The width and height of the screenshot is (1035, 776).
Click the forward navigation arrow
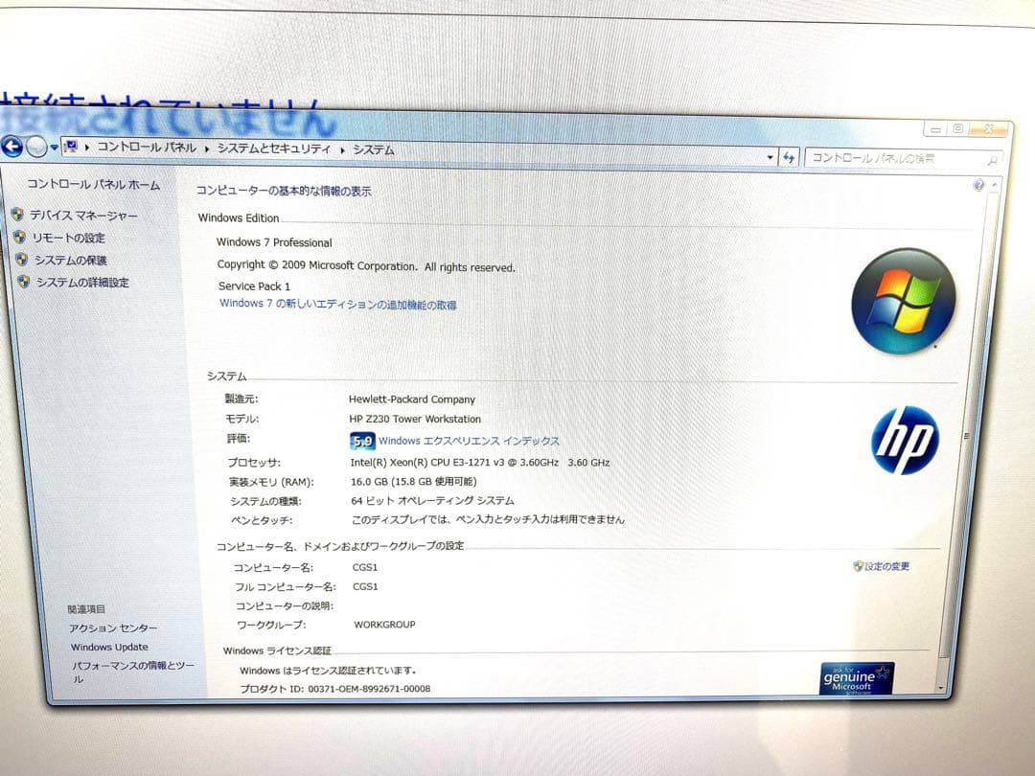tap(34, 146)
